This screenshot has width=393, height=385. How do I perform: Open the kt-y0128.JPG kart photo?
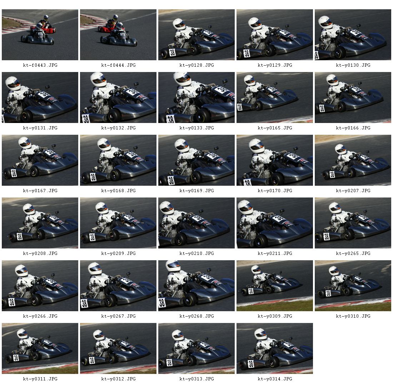[x=196, y=35]
